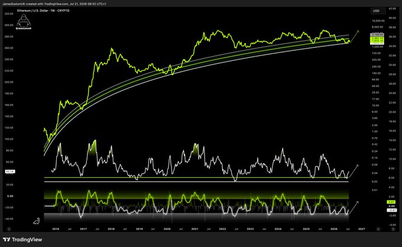
Task: Click the 320.00 label on left axis
Action: (9, 14)
